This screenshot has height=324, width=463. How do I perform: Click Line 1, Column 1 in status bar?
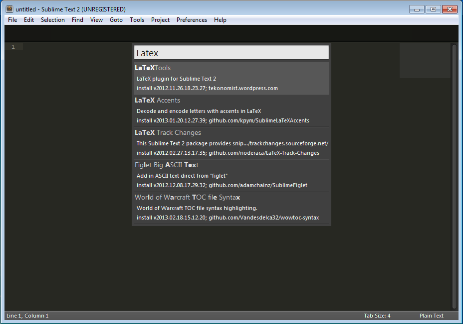(27, 316)
